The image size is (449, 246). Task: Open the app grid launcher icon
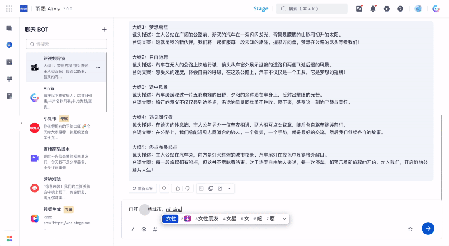click(10, 9)
